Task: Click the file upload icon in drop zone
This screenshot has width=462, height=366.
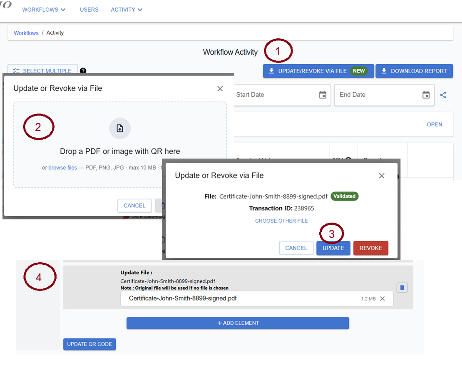Action: click(x=120, y=128)
